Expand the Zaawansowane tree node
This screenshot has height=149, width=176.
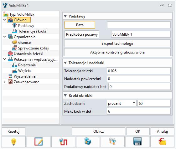[5, 82]
